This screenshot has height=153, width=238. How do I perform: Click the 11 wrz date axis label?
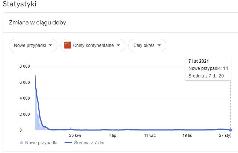(x=150, y=135)
